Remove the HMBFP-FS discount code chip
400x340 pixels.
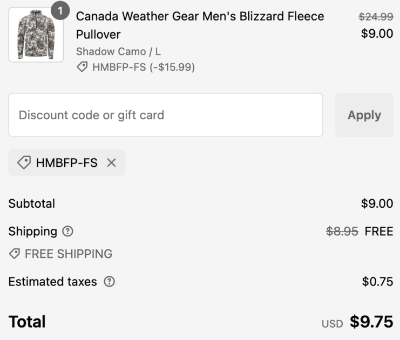111,163
